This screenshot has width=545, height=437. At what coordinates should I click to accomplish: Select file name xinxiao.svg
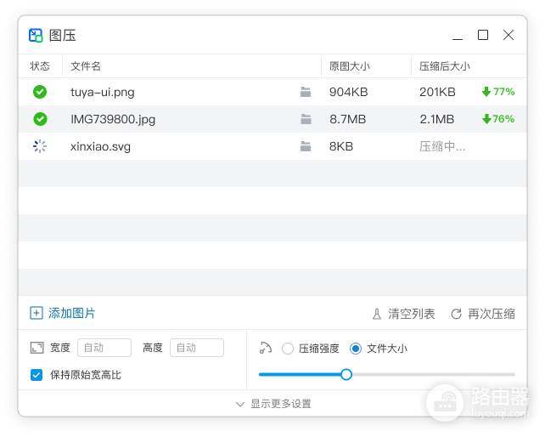point(100,146)
